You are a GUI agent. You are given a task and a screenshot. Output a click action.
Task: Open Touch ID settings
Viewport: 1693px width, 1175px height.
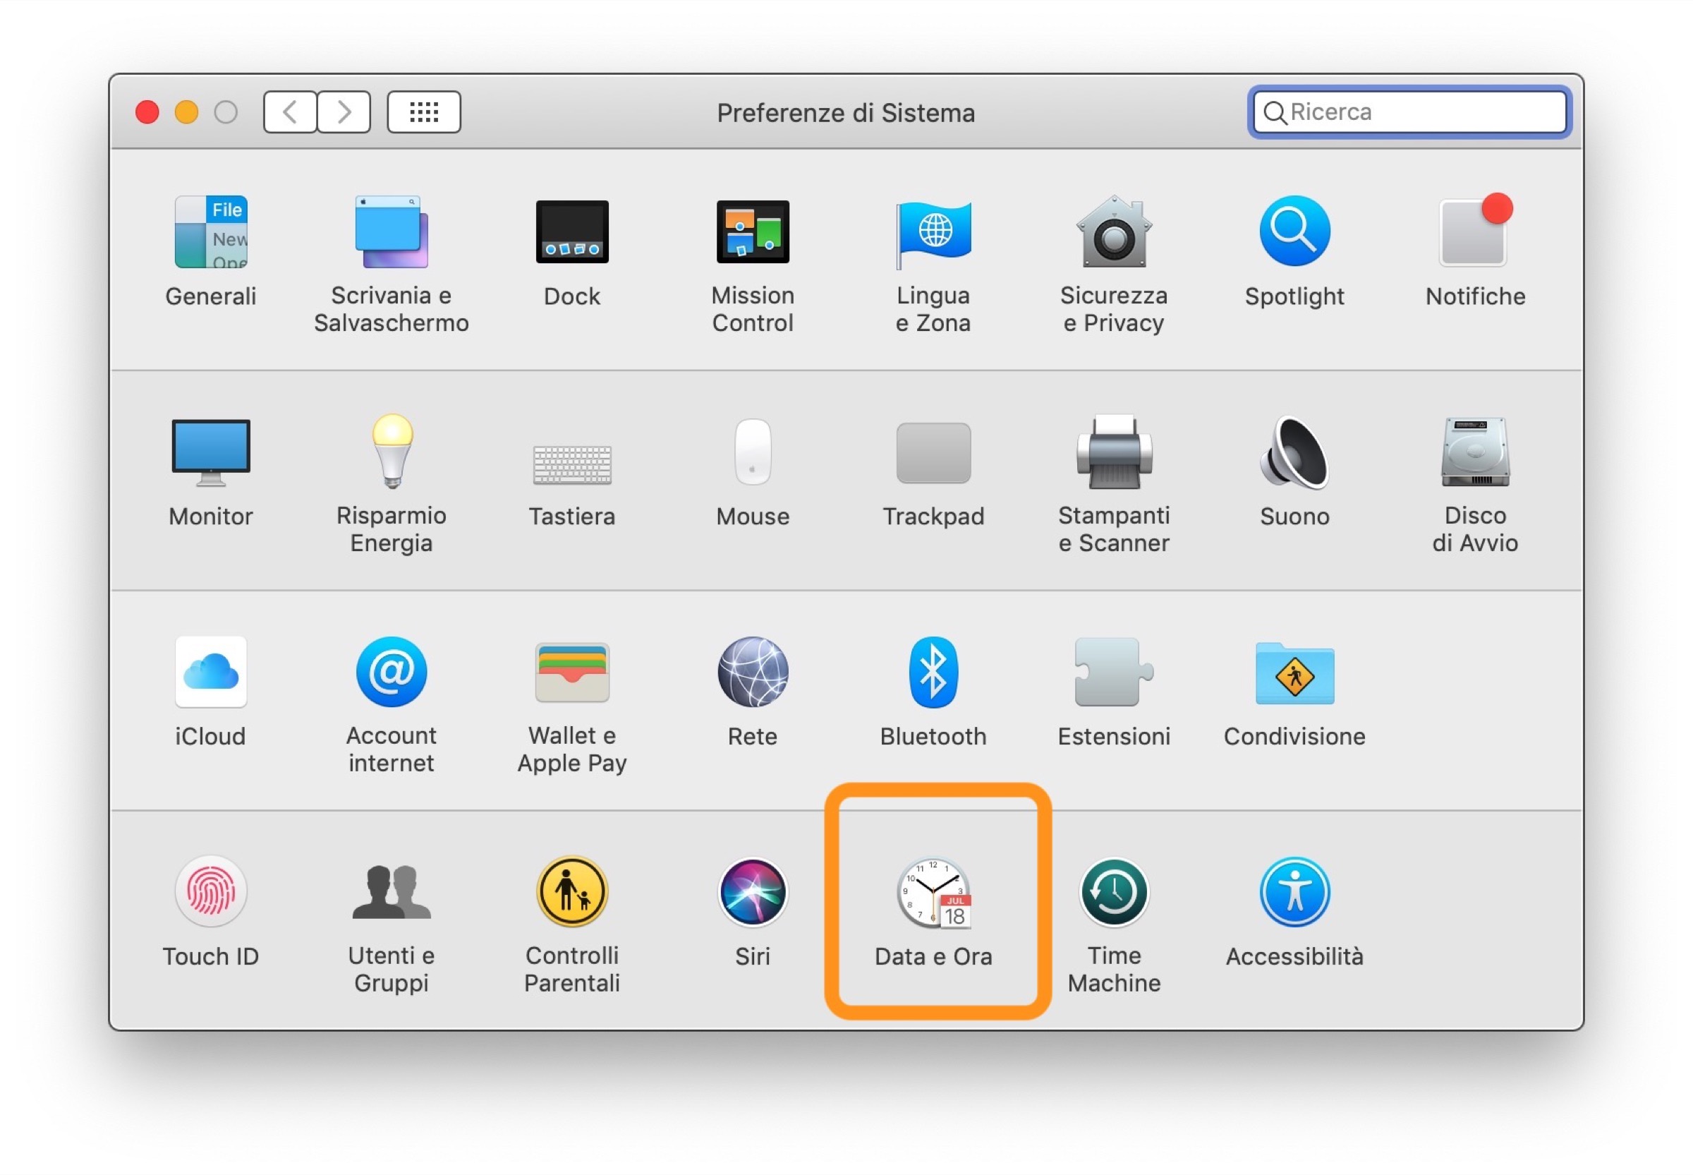(210, 892)
